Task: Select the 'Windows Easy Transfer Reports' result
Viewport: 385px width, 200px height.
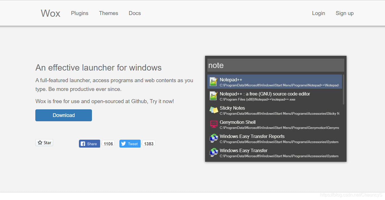Action: (x=252, y=136)
